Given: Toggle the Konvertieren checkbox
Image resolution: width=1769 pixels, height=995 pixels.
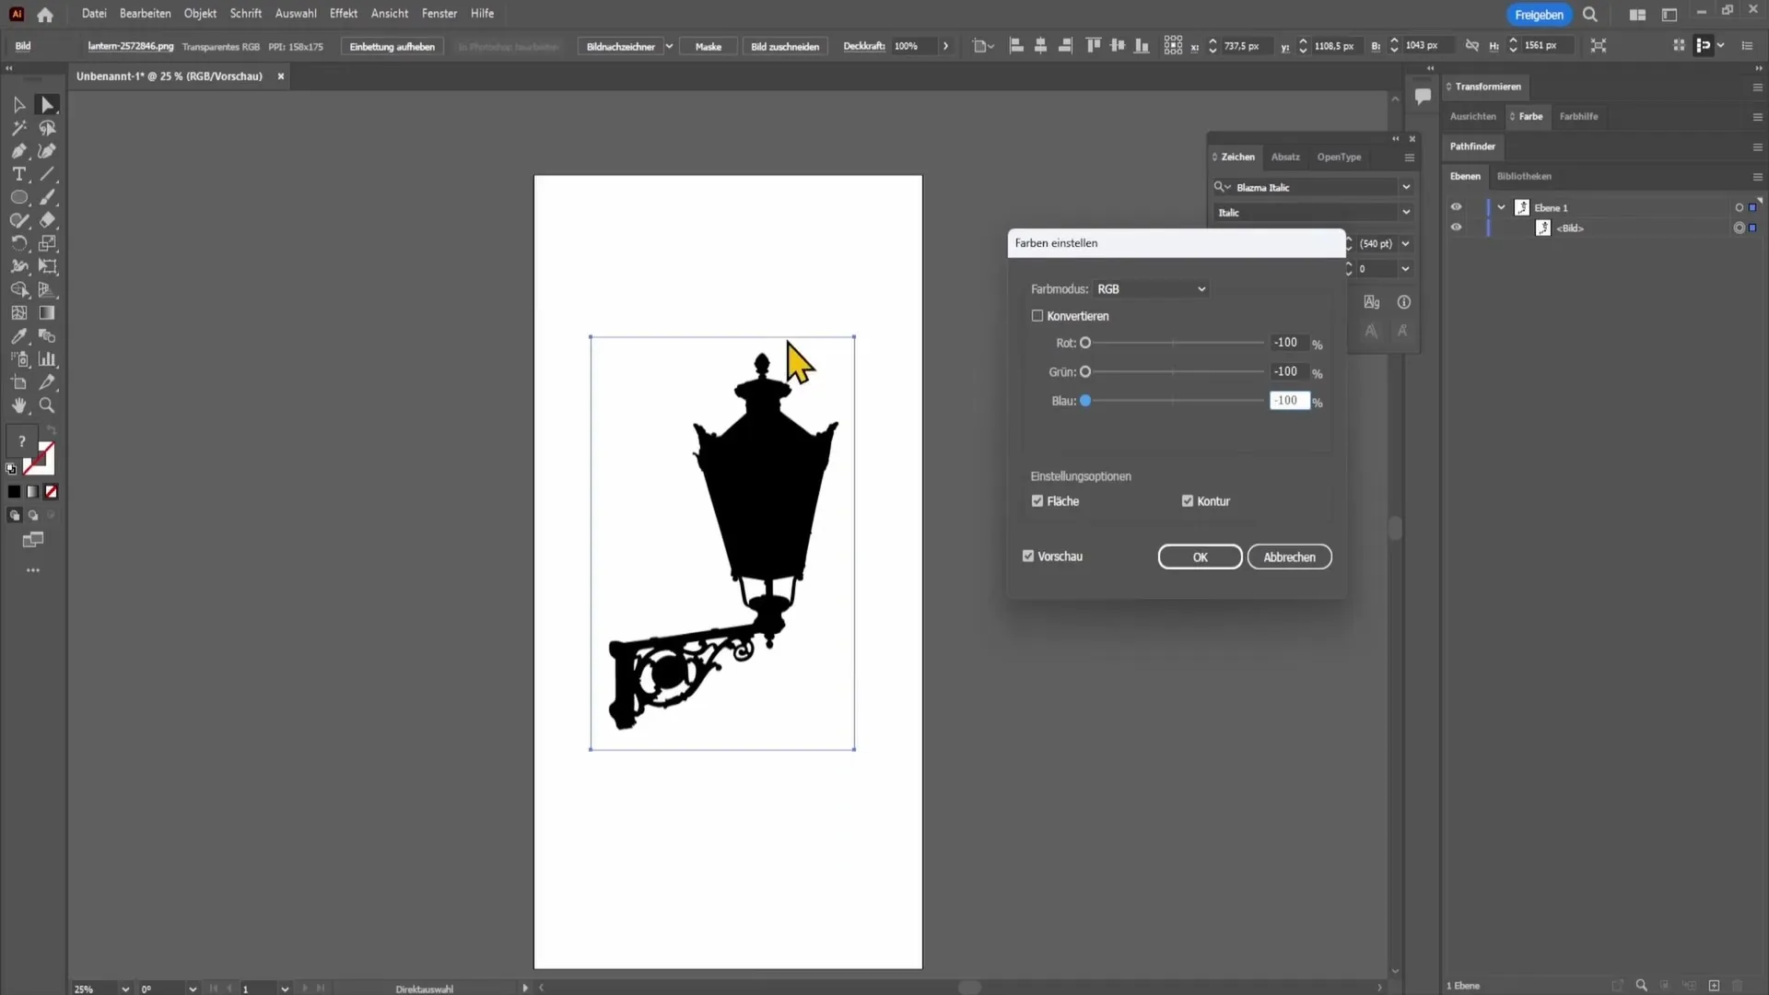Looking at the screenshot, I should [1037, 316].
